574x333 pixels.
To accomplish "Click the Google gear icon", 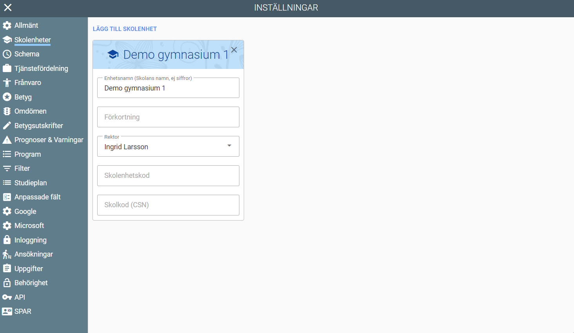I will click(7, 212).
